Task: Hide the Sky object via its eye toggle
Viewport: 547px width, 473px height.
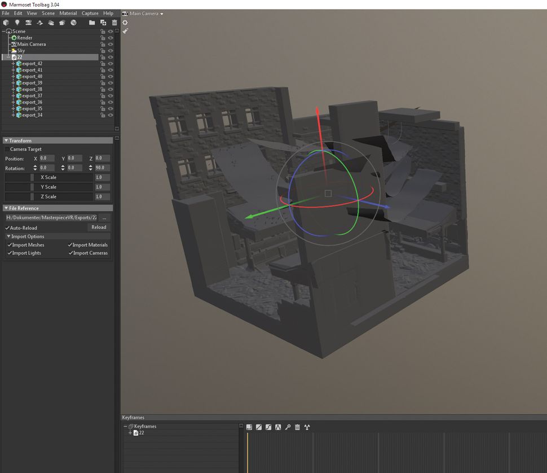Action: (111, 50)
